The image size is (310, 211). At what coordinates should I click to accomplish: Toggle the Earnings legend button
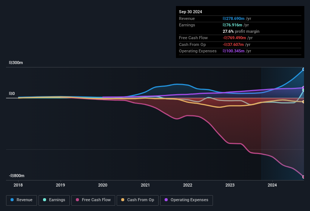pos(54,200)
